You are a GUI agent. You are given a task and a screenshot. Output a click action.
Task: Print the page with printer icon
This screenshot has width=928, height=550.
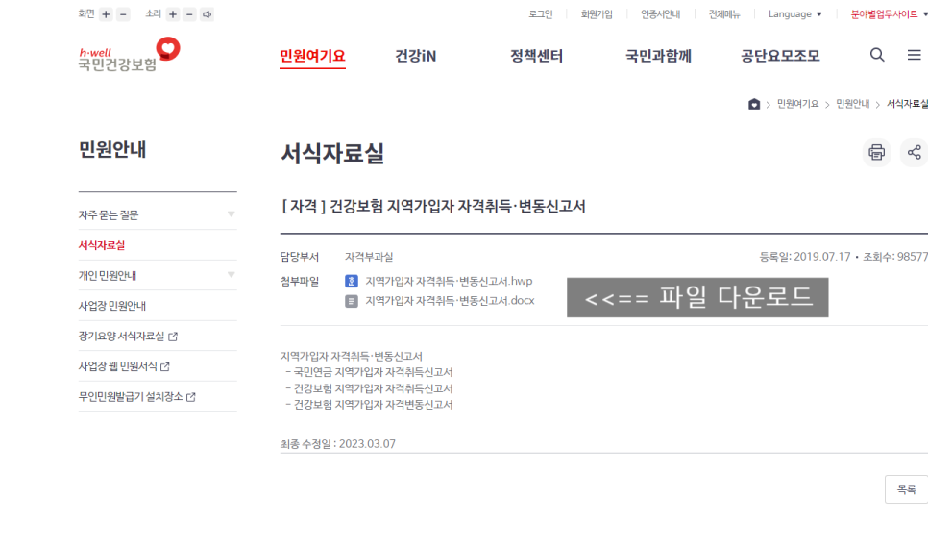[876, 152]
